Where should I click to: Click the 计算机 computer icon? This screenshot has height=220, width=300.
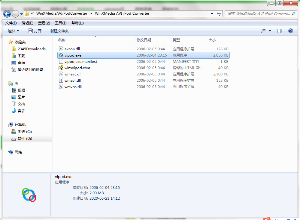click(x=11, y=125)
